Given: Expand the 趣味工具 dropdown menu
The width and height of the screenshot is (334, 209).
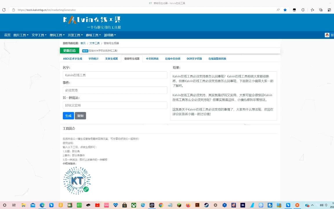Looking at the screenshot, I should 93,35.
